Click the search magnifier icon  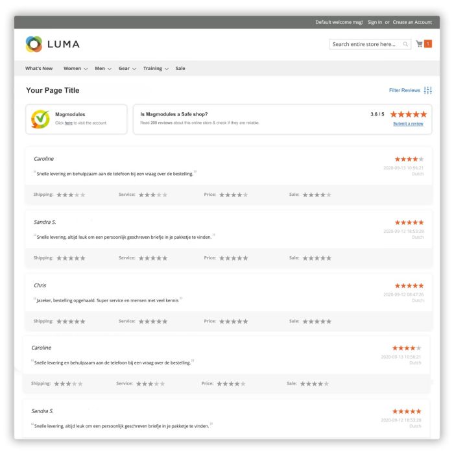(x=405, y=45)
